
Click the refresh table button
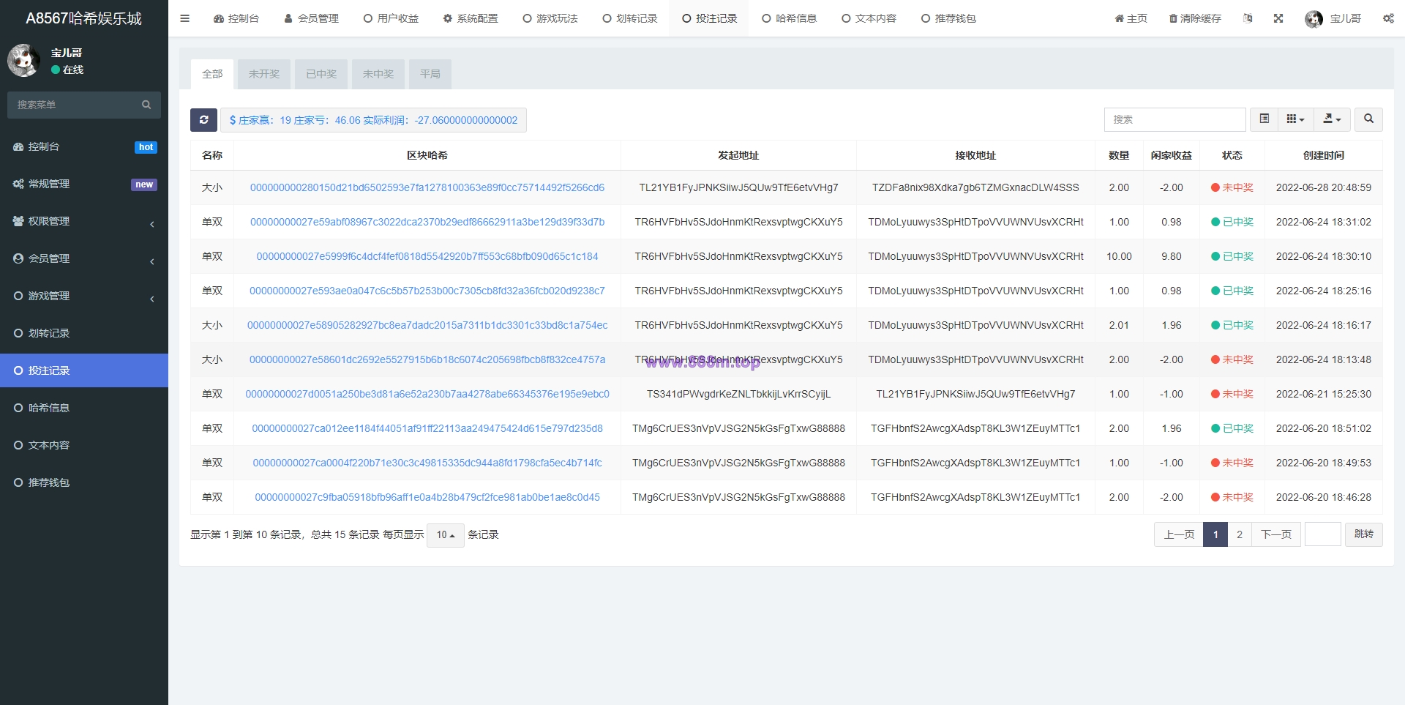(203, 120)
